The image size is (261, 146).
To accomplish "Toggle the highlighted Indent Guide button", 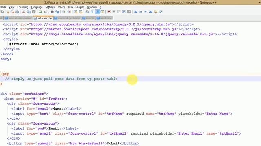I will pos(97,12).
